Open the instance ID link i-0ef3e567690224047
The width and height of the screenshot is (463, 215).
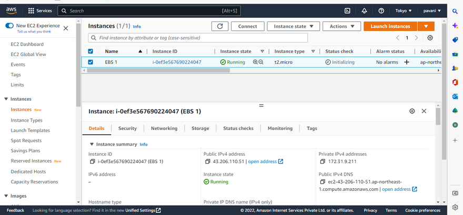[x=177, y=62]
